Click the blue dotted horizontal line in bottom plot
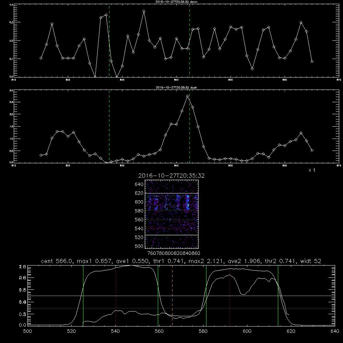The image size is (343, 343). [x=181, y=308]
